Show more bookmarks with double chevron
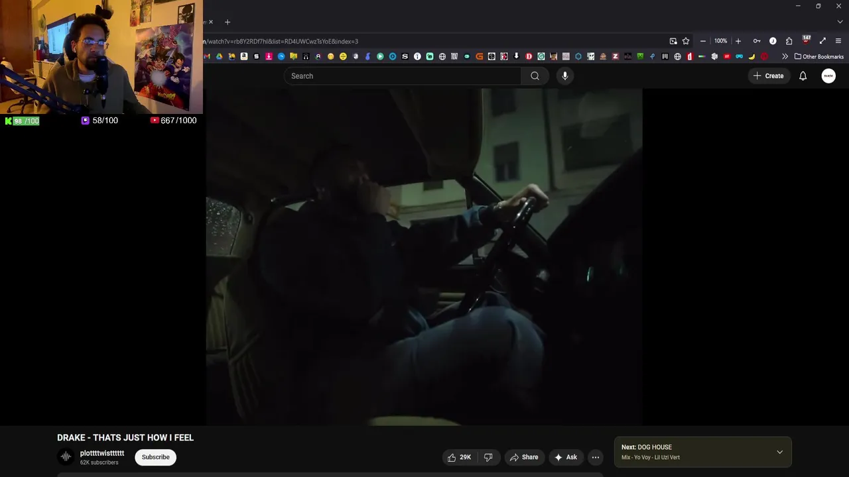Screen dimensions: 849x477 coord(785,56)
